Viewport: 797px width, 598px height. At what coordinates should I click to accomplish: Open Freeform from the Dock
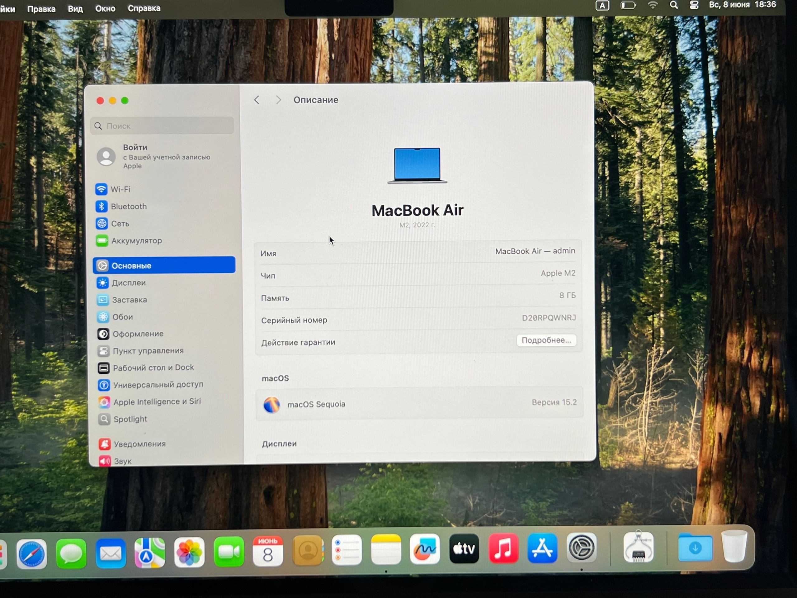(425, 549)
